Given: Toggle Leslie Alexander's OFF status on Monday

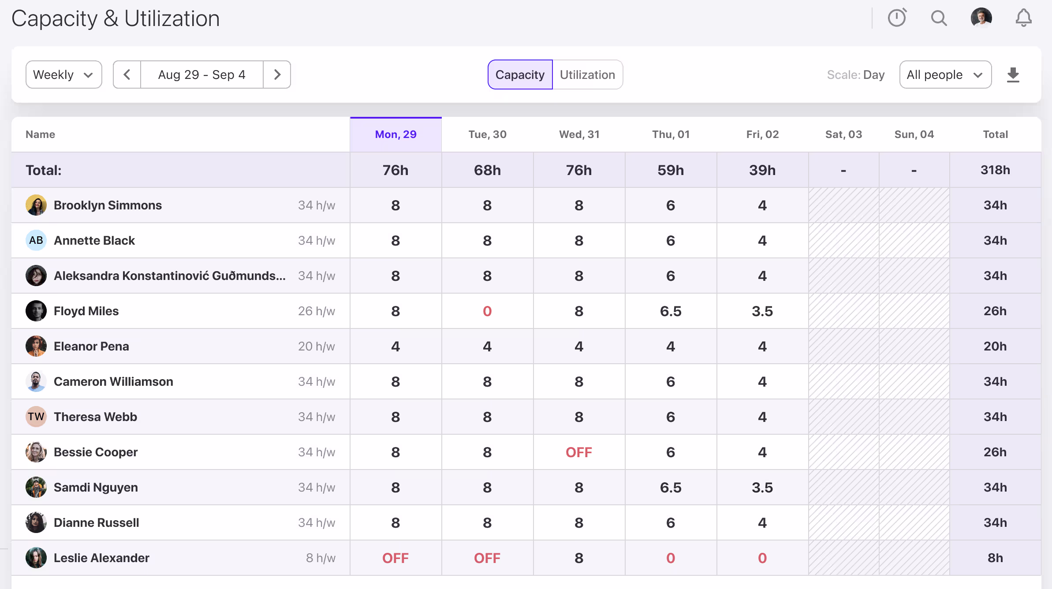Looking at the screenshot, I should tap(395, 558).
